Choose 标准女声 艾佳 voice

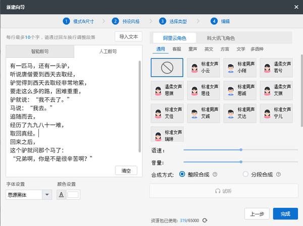point(167,113)
